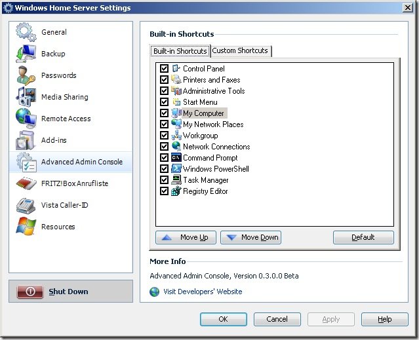Select the "Command Prompt" list entry text
The width and height of the screenshot is (419, 340).
(x=210, y=158)
